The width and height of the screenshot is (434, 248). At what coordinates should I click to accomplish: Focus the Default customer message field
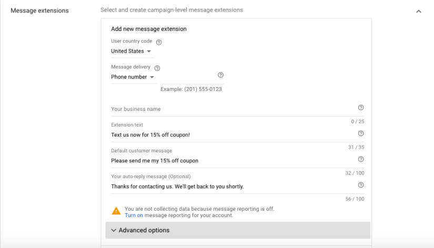231,161
